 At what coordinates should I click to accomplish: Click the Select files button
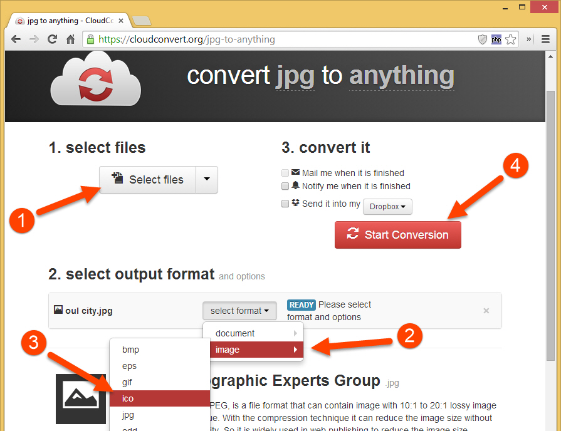tap(147, 180)
